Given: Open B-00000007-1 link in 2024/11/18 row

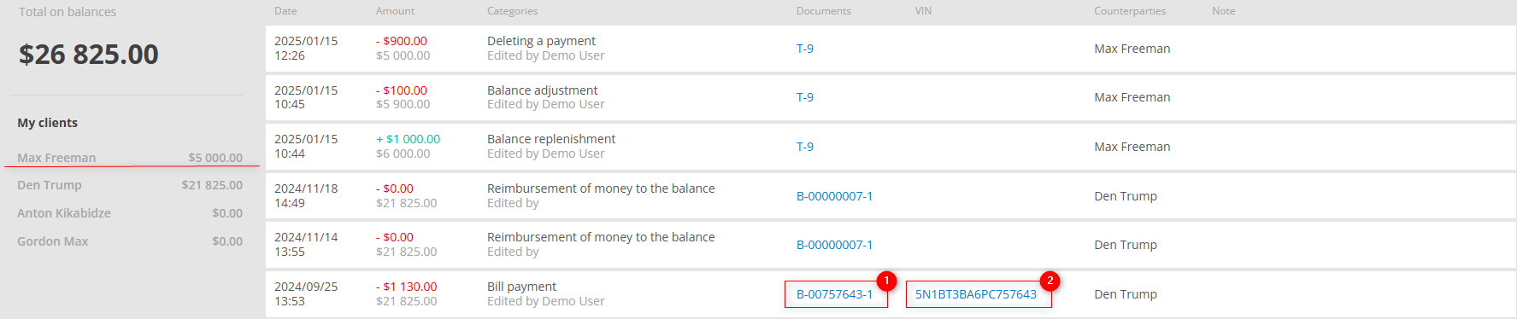Looking at the screenshot, I should tap(835, 196).
